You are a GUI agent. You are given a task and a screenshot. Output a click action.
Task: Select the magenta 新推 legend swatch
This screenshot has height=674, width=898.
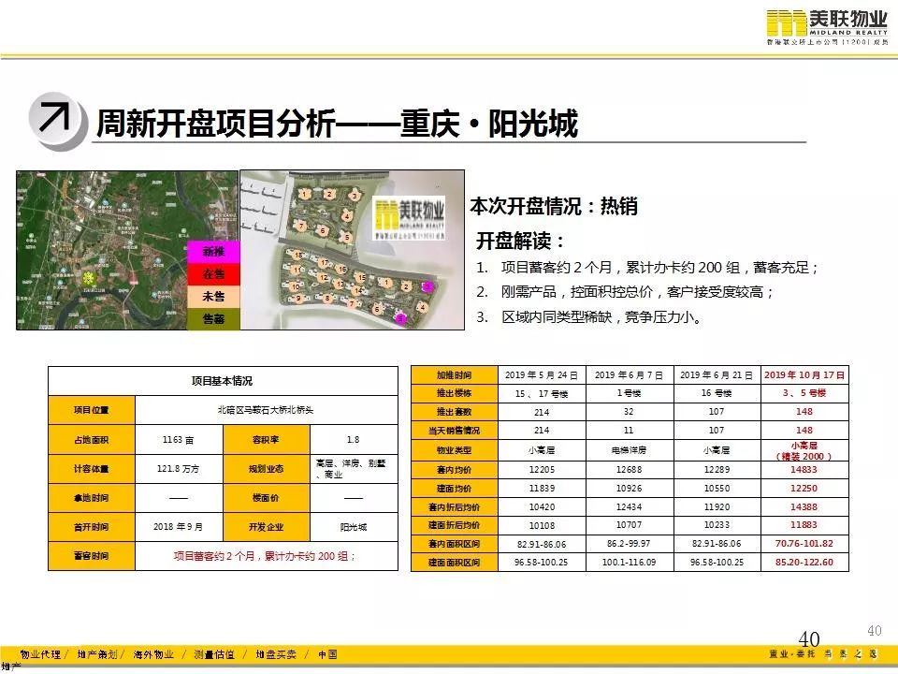213,252
